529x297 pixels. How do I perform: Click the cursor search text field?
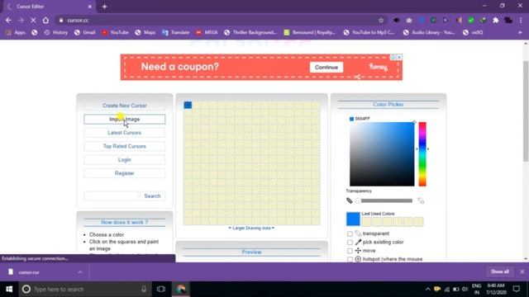tap(112, 196)
